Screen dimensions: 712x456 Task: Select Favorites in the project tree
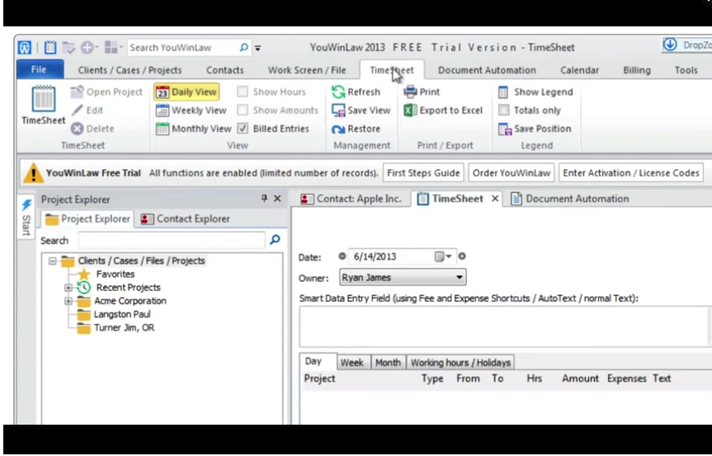point(116,274)
